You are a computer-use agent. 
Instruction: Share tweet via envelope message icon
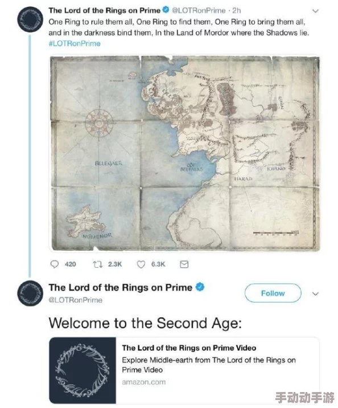coord(184,264)
